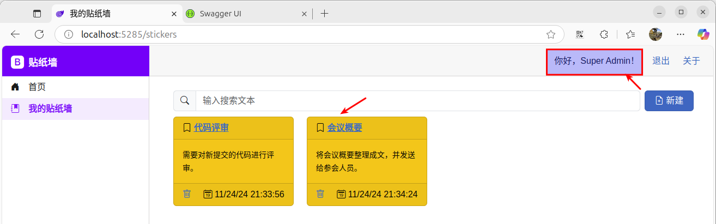Open the QR code generator icon
This screenshot has height=224, width=716.
click(580, 34)
